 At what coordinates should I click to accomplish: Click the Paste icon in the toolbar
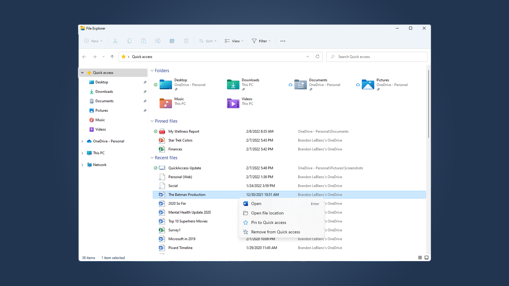(x=143, y=41)
